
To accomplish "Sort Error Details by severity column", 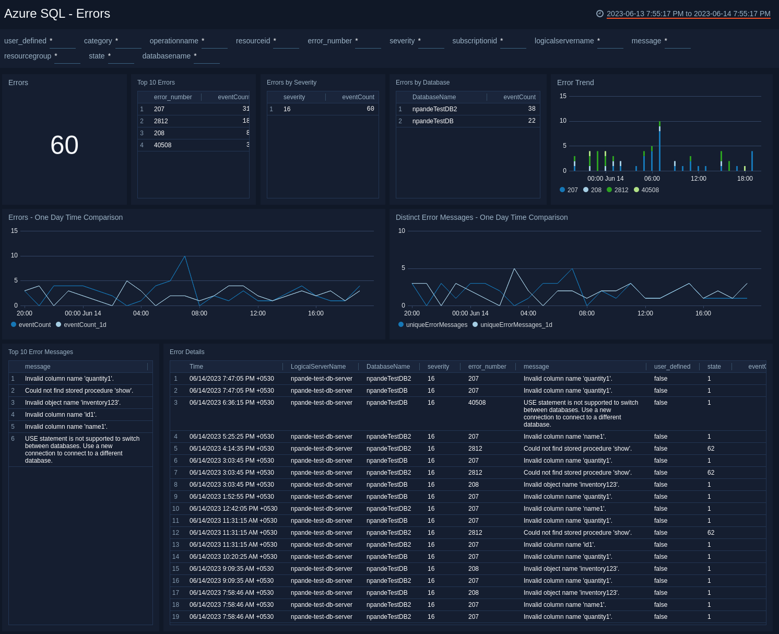I will click(438, 367).
